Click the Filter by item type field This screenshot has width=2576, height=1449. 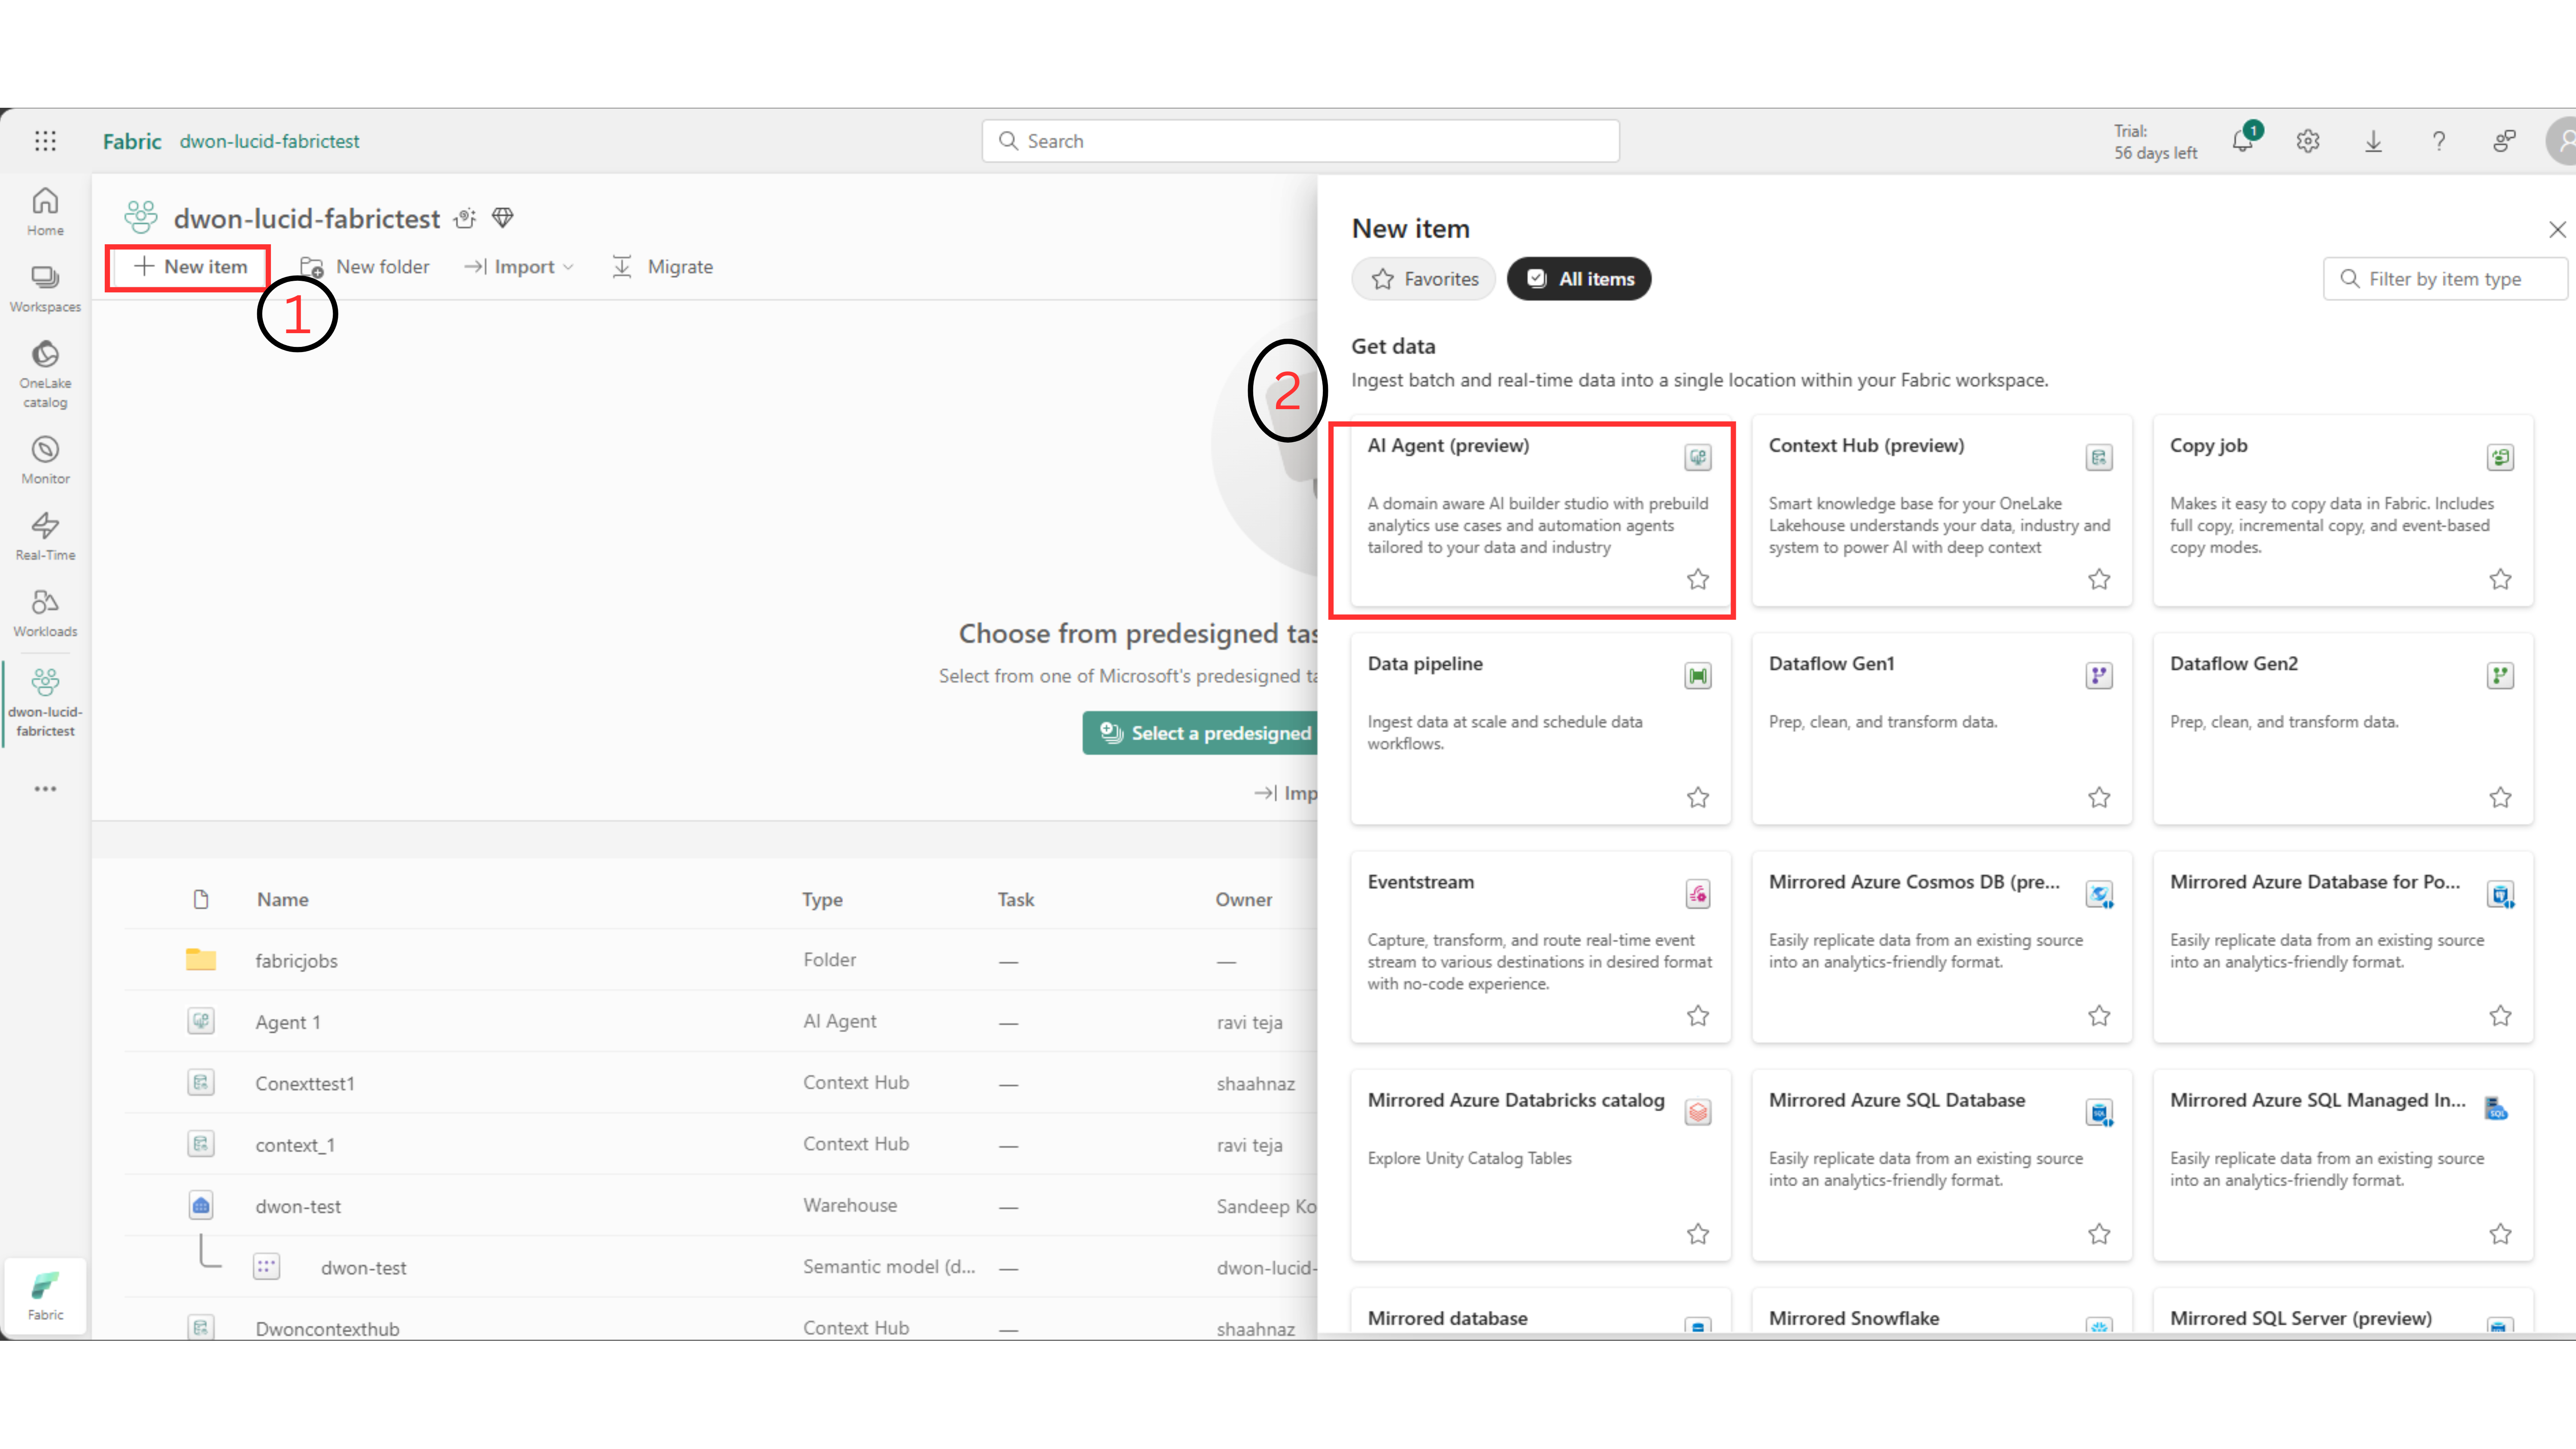click(2445, 279)
